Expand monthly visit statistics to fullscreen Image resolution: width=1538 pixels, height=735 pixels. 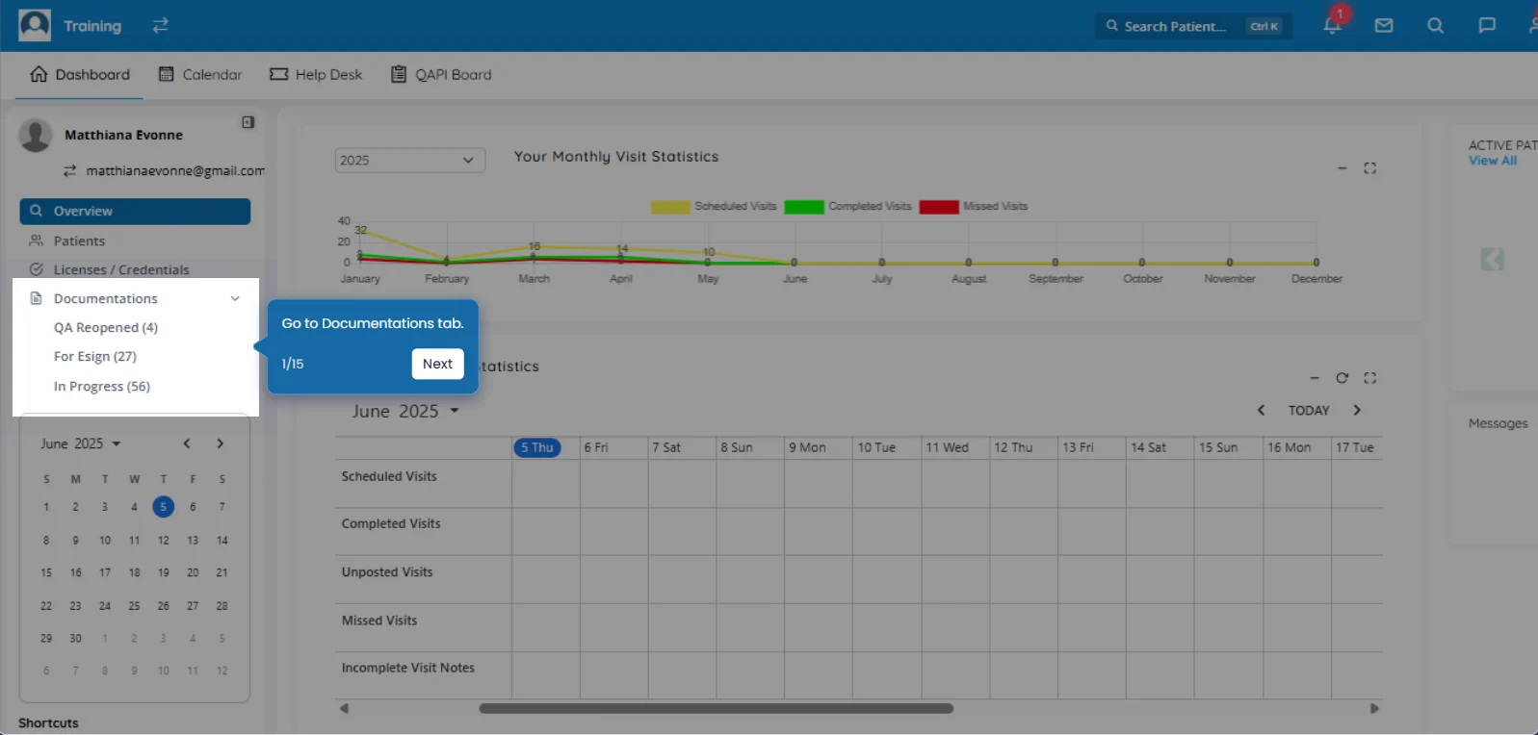pyautogui.click(x=1369, y=168)
